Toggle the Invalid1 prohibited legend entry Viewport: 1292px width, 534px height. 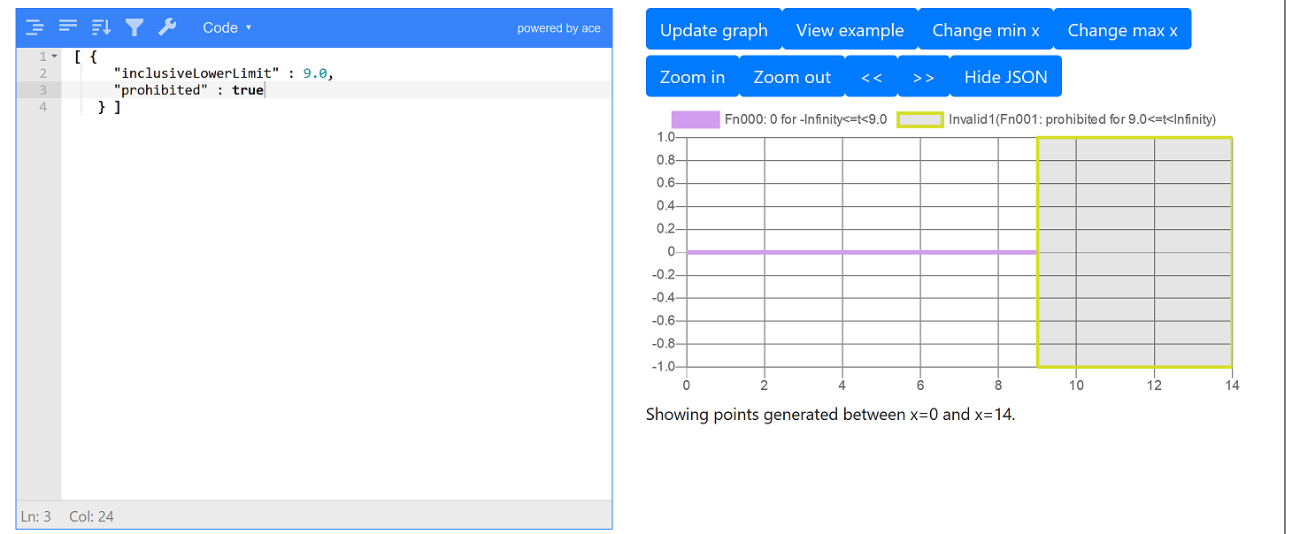click(920, 119)
